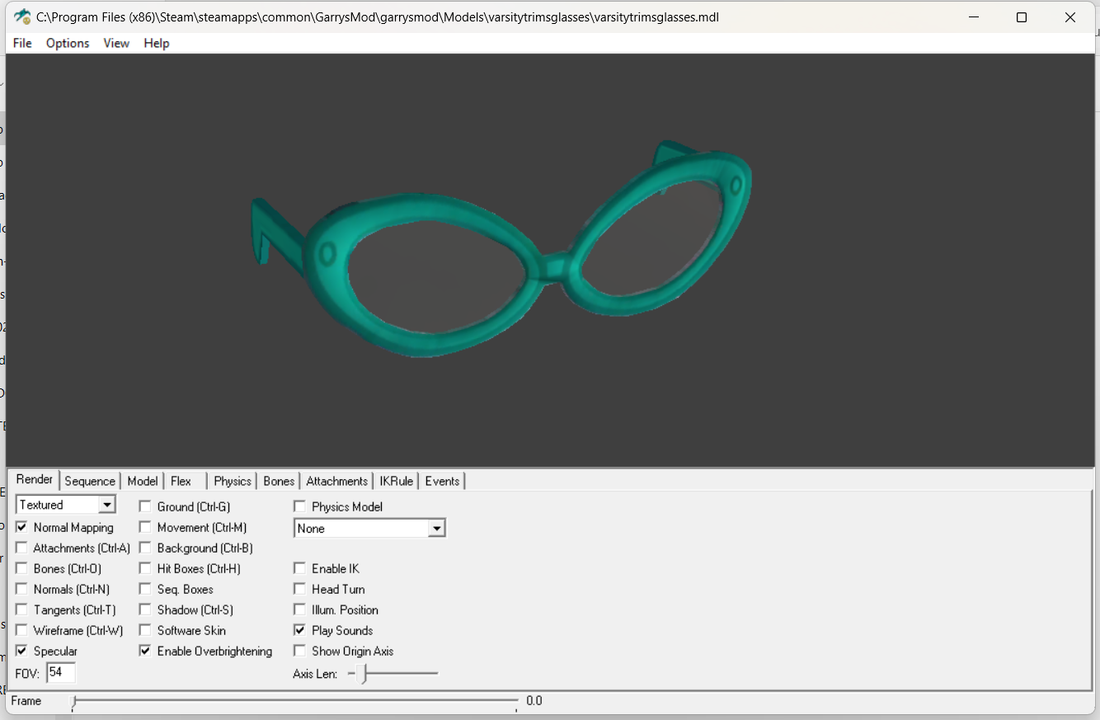Disable Play Sounds option
The width and height of the screenshot is (1100, 720).
[x=299, y=630]
